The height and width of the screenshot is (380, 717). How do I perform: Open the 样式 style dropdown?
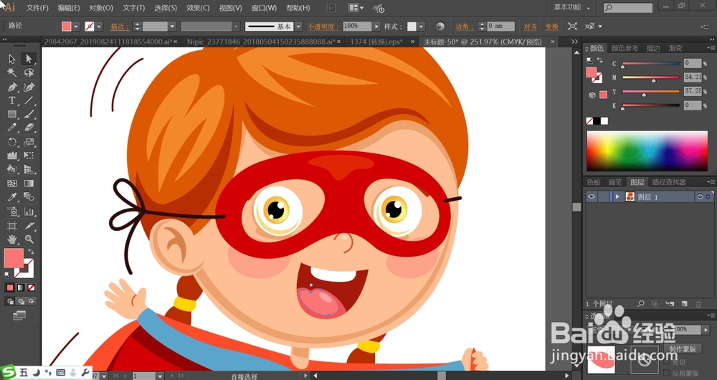pyautogui.click(x=421, y=27)
